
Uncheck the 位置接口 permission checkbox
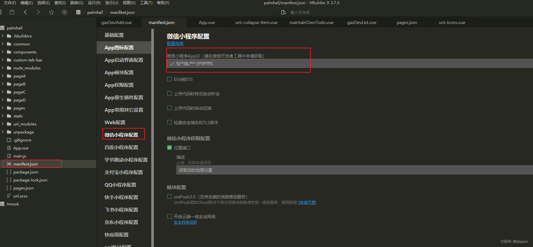[169, 147]
